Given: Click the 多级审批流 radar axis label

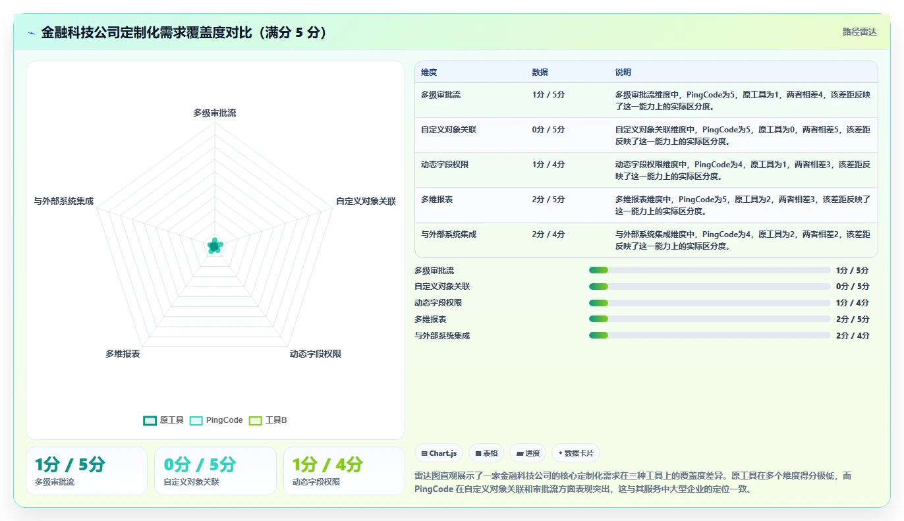Looking at the screenshot, I should click(x=215, y=113).
